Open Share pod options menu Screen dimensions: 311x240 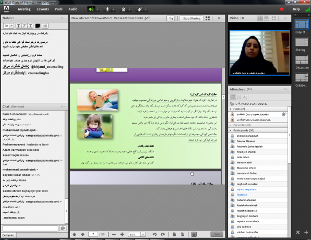coord(220,18)
